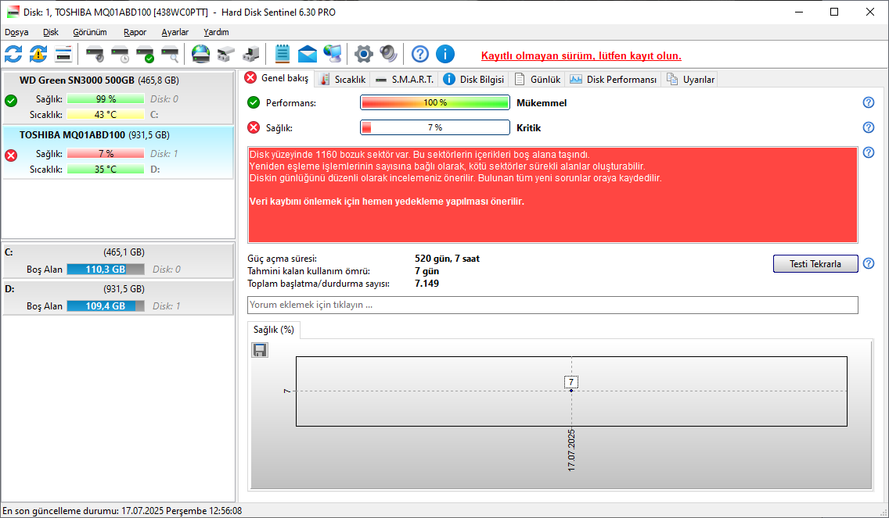Open settings via the gear icon
The height and width of the screenshot is (518, 889).
[x=363, y=55]
